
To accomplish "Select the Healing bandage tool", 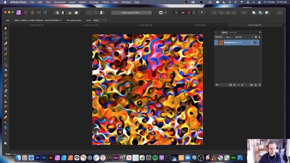I will coord(5,117).
